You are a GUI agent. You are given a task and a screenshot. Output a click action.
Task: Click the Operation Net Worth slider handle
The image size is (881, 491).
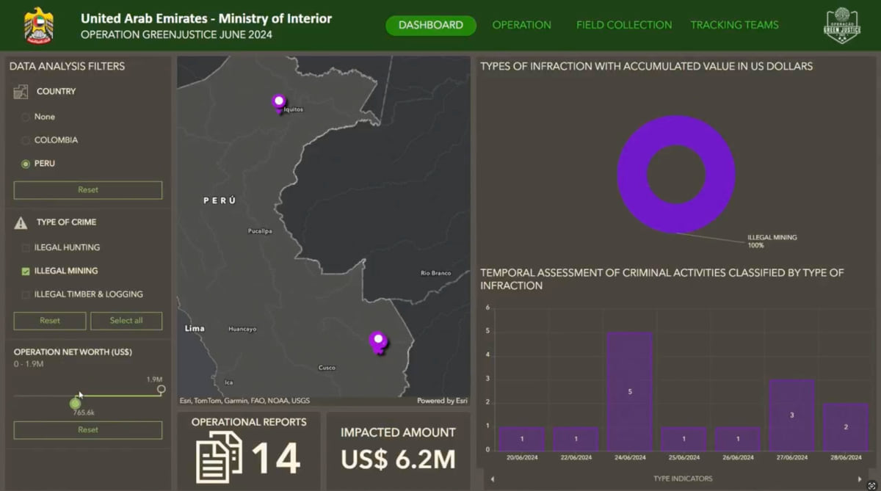coord(76,404)
